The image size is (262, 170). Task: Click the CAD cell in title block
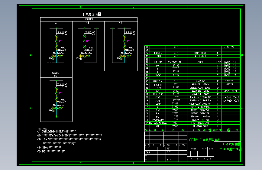tap(148, 152)
